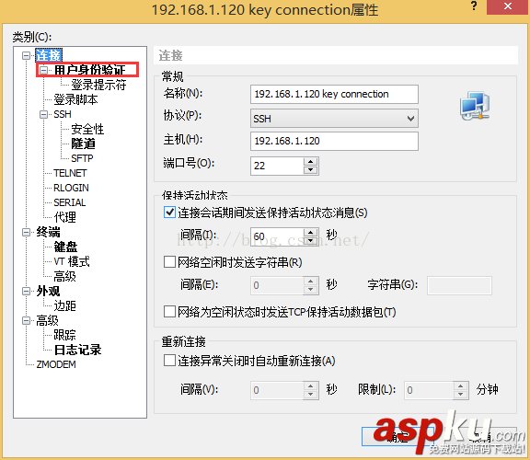Select 跟踪 tree item

65,335
